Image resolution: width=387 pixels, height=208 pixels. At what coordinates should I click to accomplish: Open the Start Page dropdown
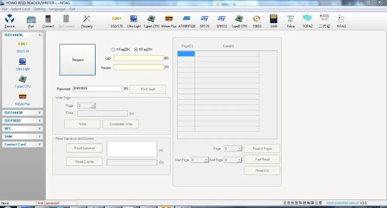(x=206, y=160)
